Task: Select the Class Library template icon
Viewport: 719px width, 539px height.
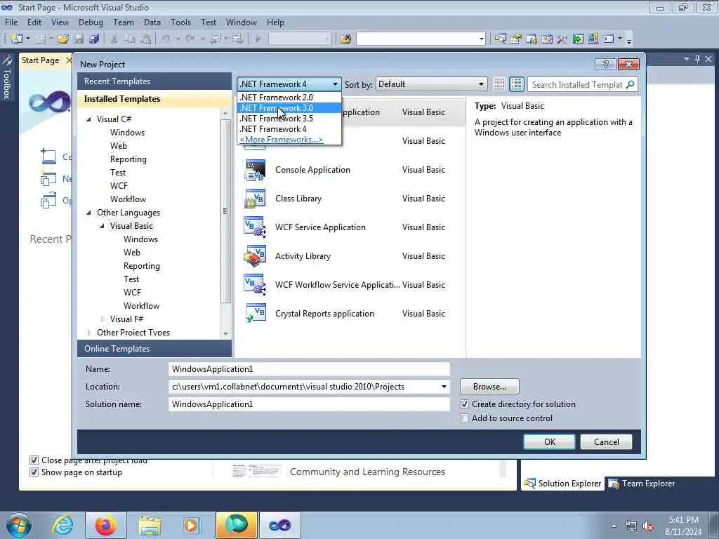Action: pyautogui.click(x=255, y=199)
